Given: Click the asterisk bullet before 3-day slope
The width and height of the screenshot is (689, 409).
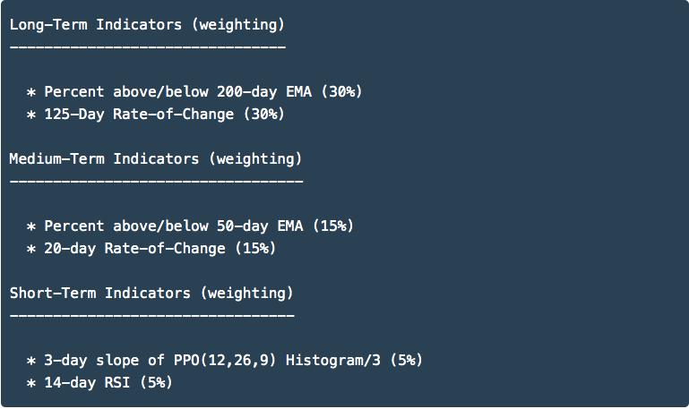Looking at the screenshot, I should (30, 362).
